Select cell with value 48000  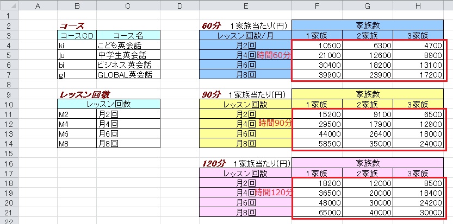(x=317, y=202)
